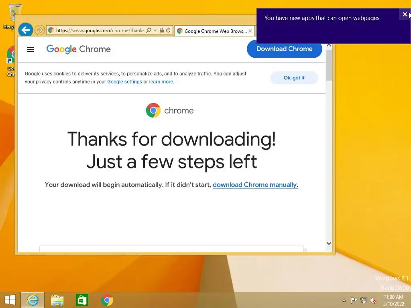Click the security lock icon in address bar
Image resolution: width=411 pixels, height=308 pixels.
click(x=162, y=30)
